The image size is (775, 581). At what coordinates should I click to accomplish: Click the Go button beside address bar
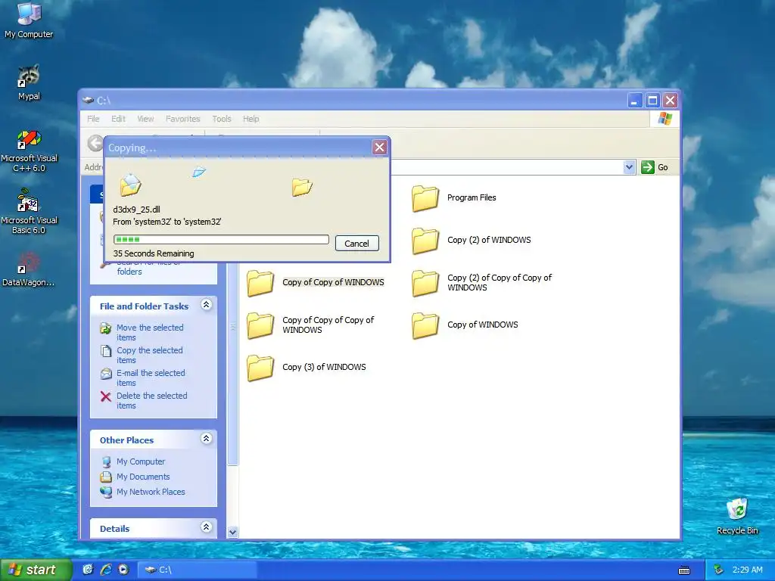coord(655,167)
